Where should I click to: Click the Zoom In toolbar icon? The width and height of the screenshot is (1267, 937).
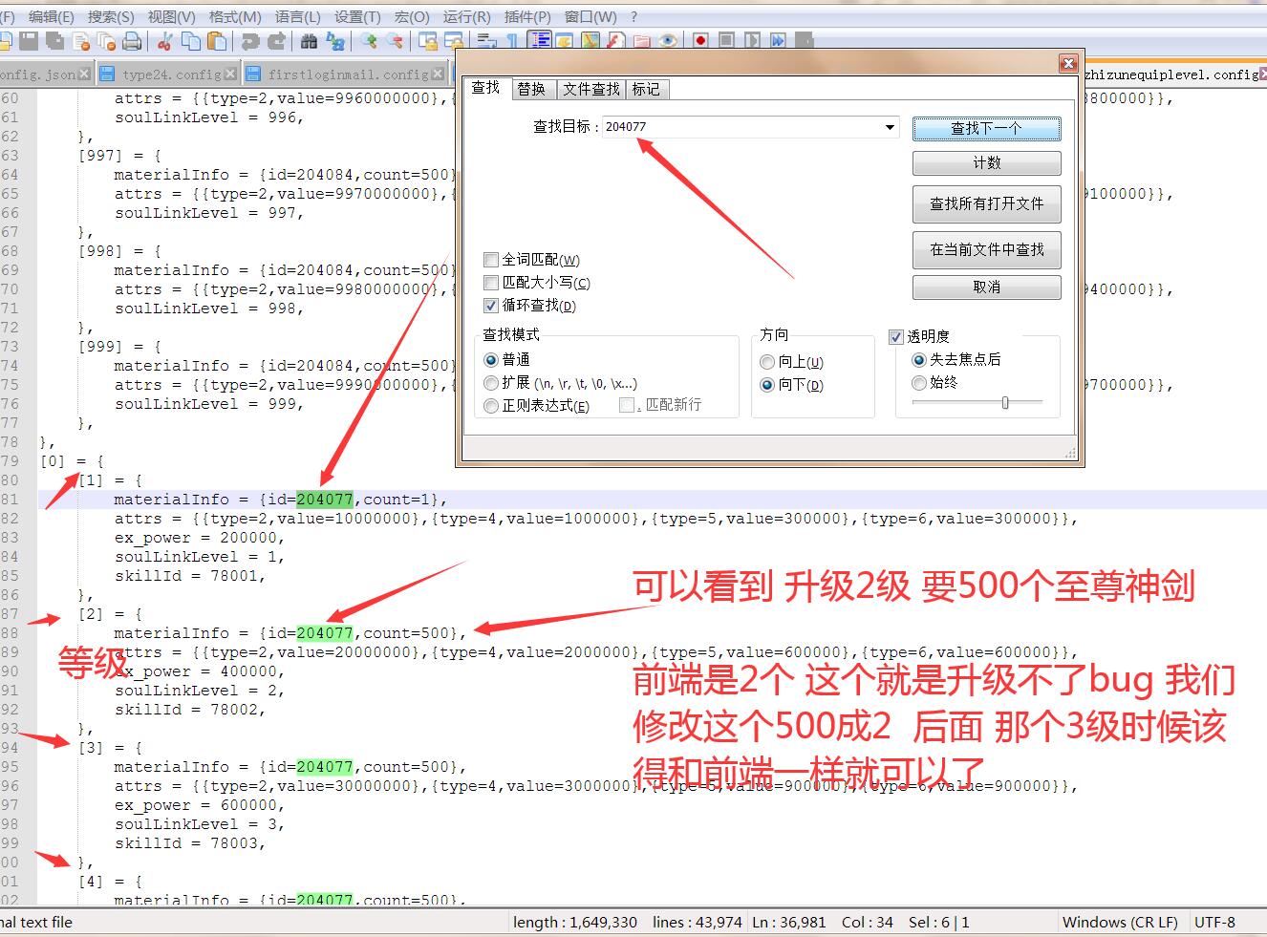point(370,41)
